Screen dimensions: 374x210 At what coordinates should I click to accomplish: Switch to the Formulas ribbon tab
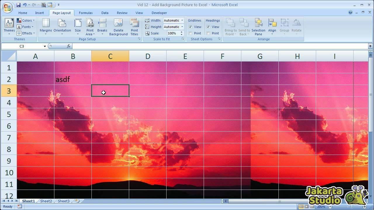86,13
